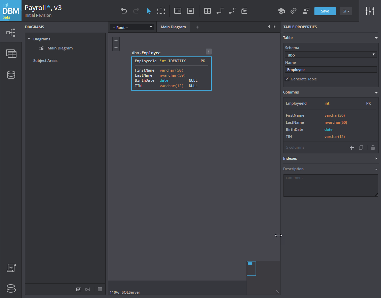Image resolution: width=381 pixels, height=298 pixels.
Task: Collapse the Columns section
Action: coord(376,92)
